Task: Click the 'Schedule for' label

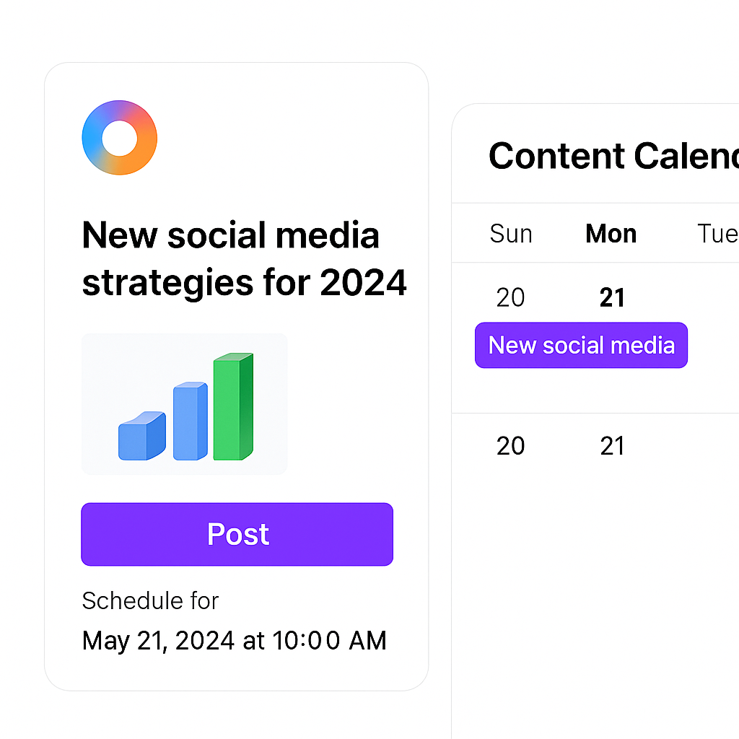Action: (150, 600)
